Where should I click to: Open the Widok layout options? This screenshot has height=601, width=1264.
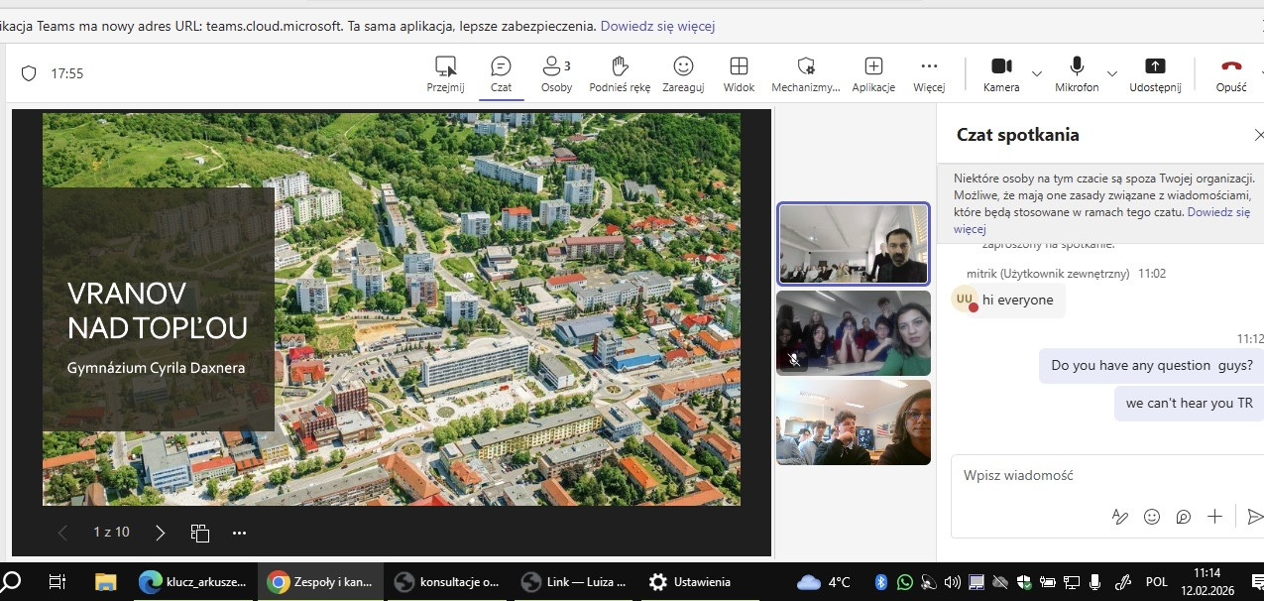point(739,74)
